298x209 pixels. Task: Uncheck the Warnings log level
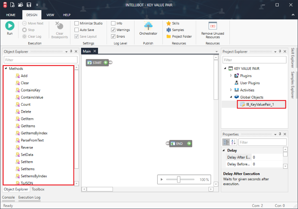coord(113,30)
